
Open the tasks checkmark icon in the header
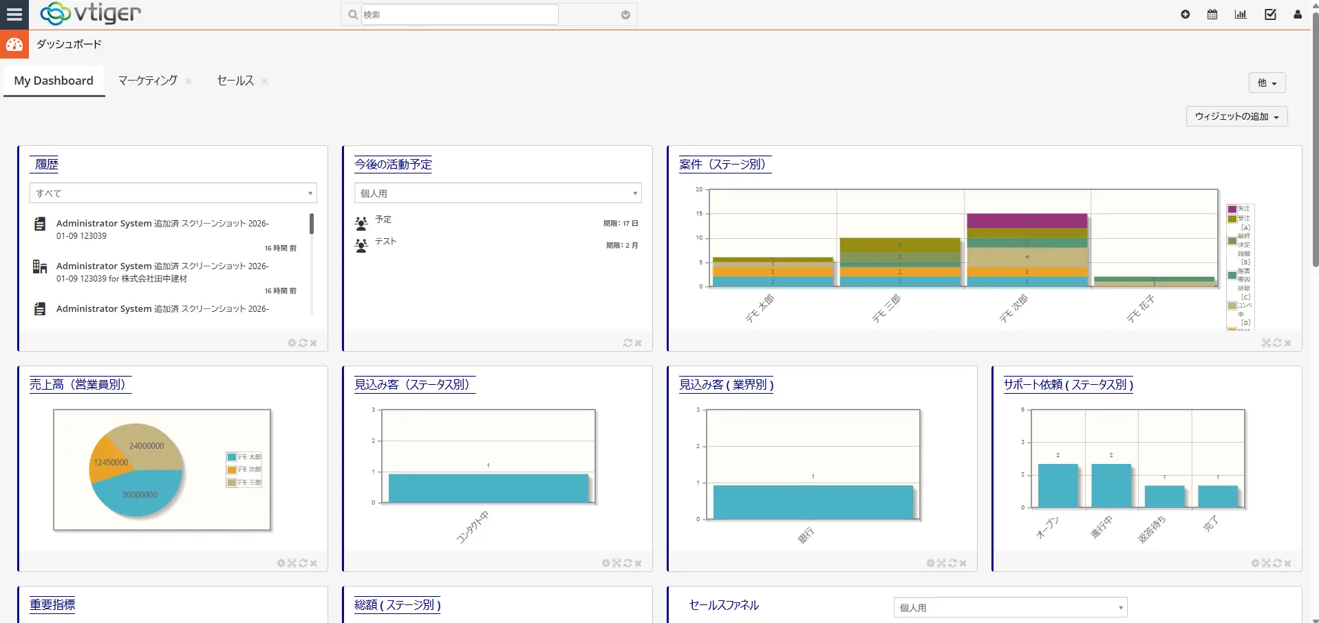coord(1270,14)
